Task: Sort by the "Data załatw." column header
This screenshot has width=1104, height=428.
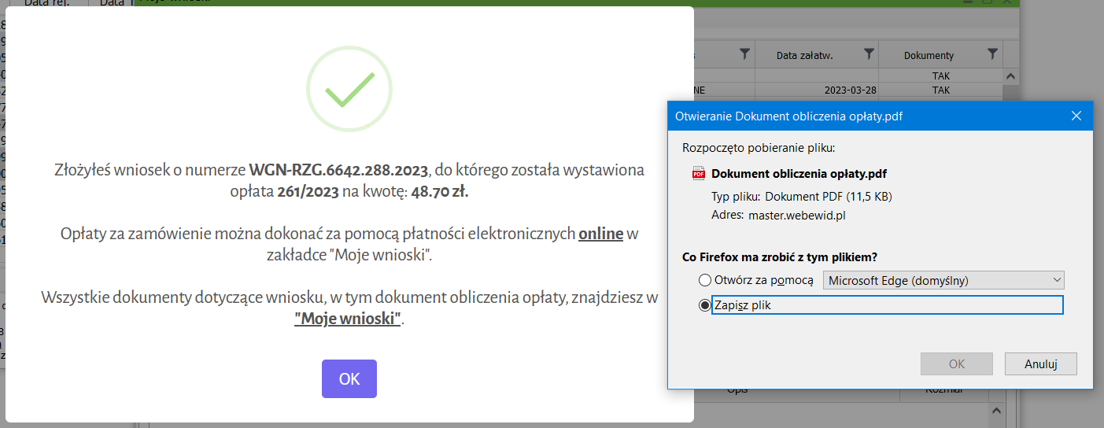Action: 804,55
